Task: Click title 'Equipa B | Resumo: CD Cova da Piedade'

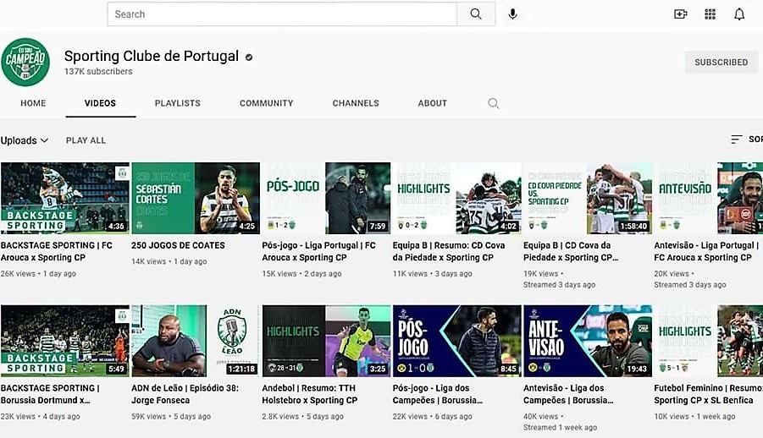Action: [449, 251]
